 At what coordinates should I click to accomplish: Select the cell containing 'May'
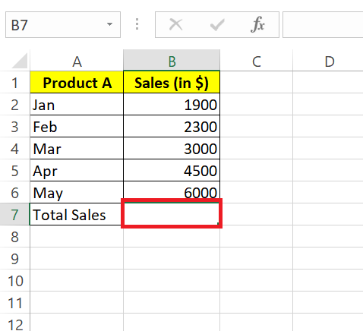[x=77, y=192]
